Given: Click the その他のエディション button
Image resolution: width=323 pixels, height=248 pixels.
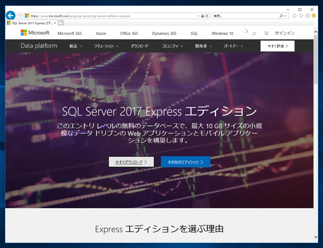Looking at the screenshot, I should 186,162.
